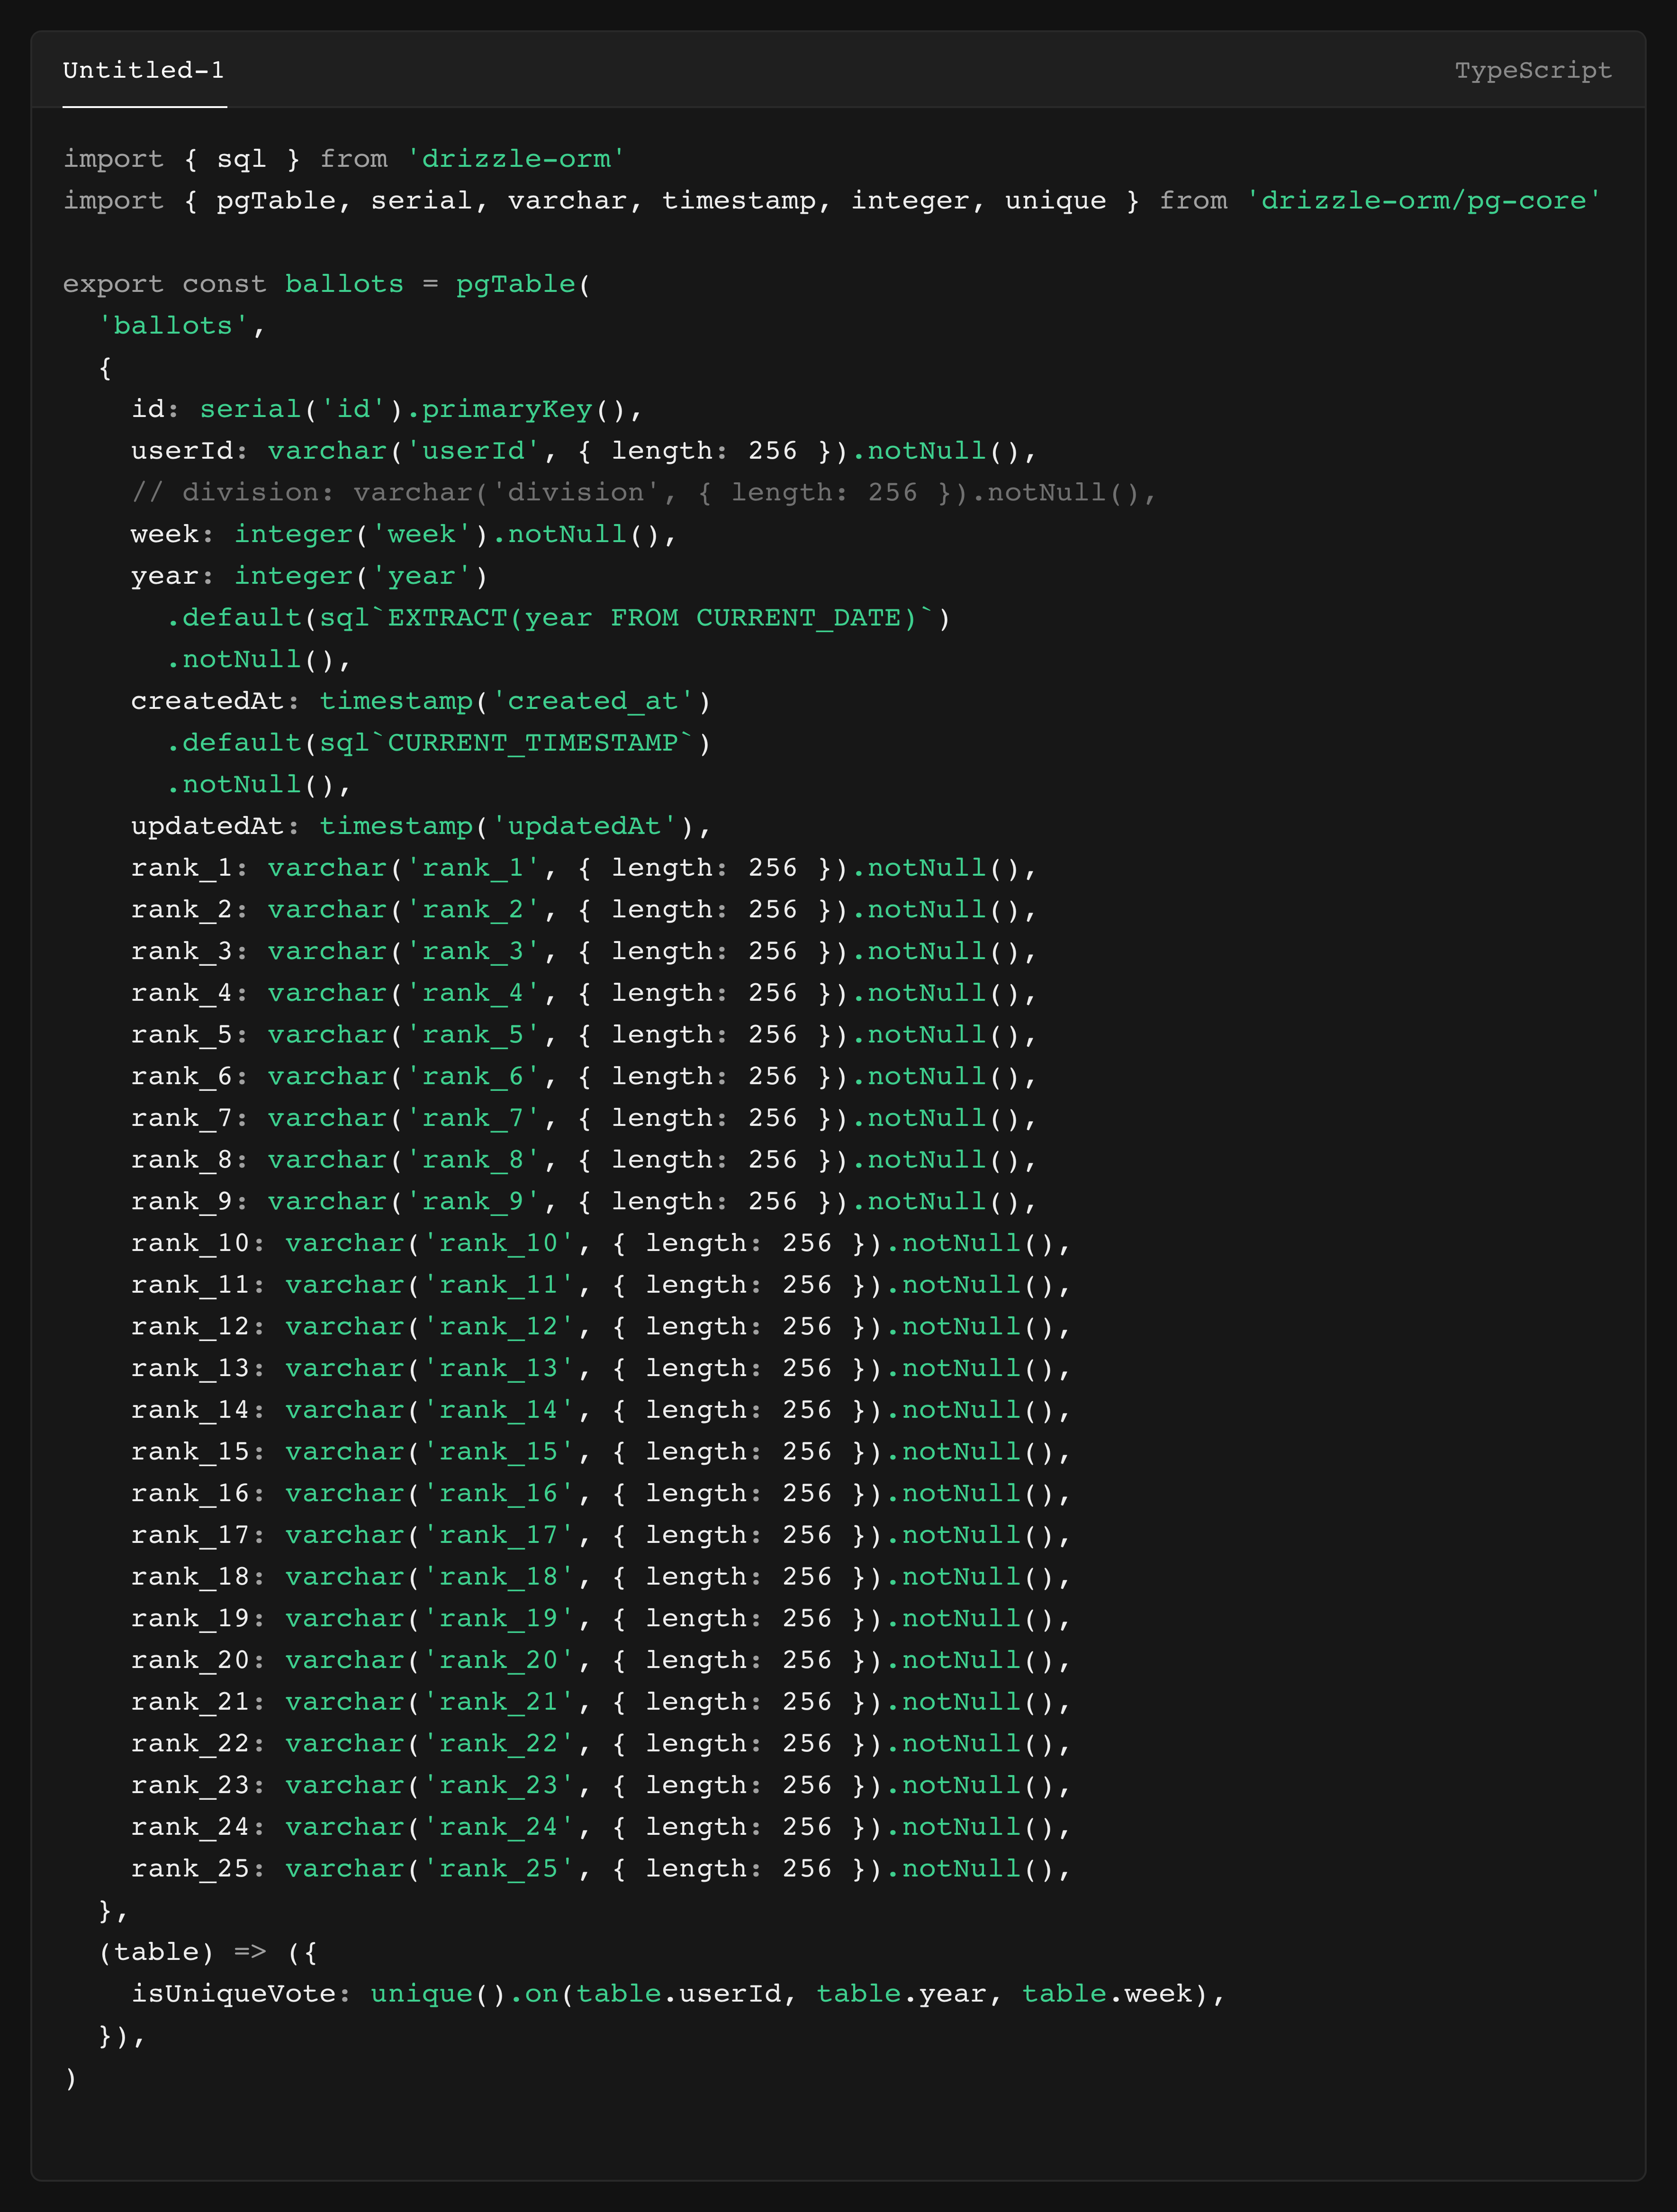Click the (table) arrow function parameter
This screenshot has width=1677, height=2212.
tap(156, 1951)
